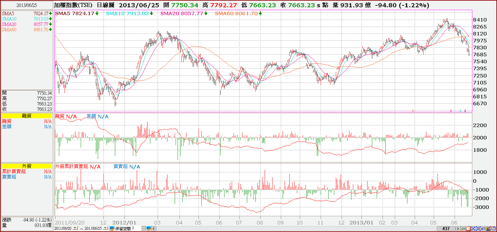Click SMA10 row in the left panel
The image size is (497, 232).
(x=27, y=19)
